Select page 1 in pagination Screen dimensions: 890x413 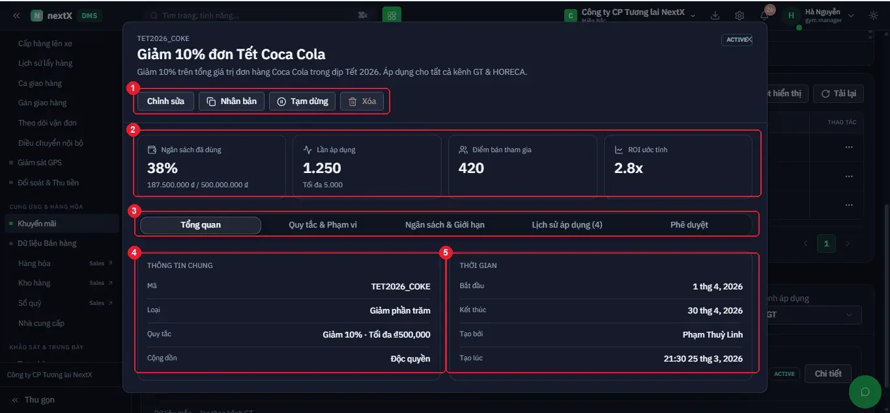[x=826, y=243]
